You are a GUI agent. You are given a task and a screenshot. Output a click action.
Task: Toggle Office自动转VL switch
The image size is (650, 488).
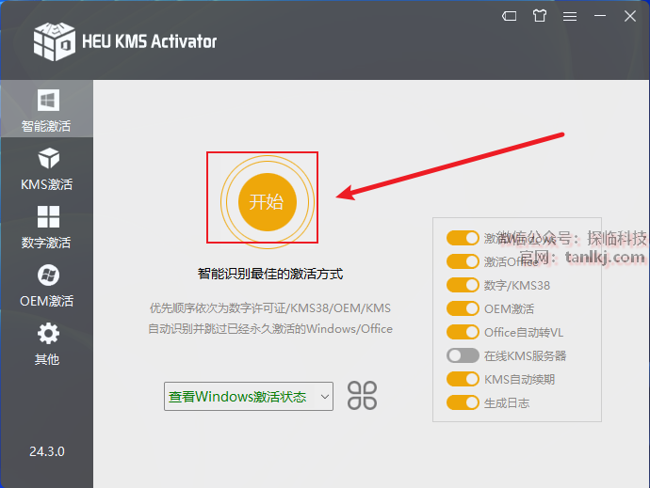[463, 332]
